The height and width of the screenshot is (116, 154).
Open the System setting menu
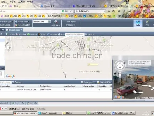pyautogui.click(x=6, y=25)
